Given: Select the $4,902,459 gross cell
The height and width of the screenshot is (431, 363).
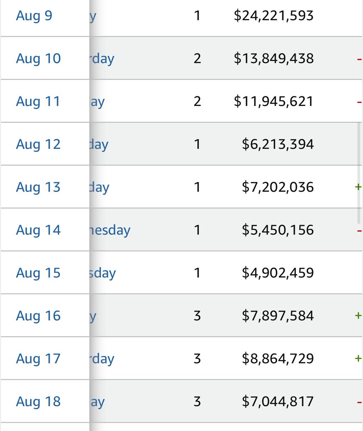Looking at the screenshot, I should tap(278, 273).
